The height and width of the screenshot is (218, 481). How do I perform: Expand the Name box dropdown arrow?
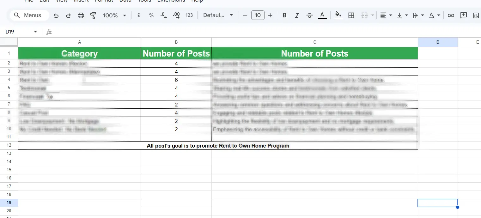point(35,32)
